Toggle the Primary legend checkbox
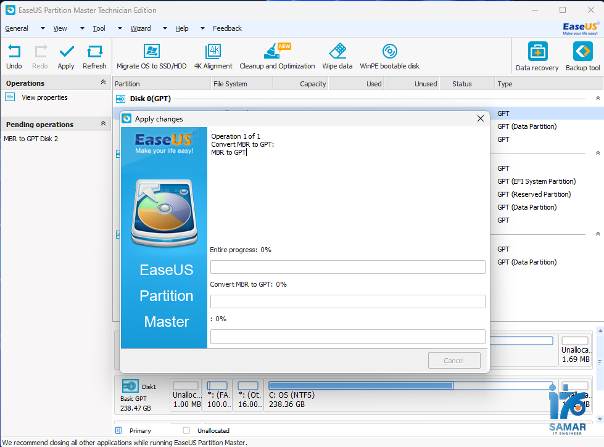This screenshot has width=604, height=447. [x=118, y=430]
